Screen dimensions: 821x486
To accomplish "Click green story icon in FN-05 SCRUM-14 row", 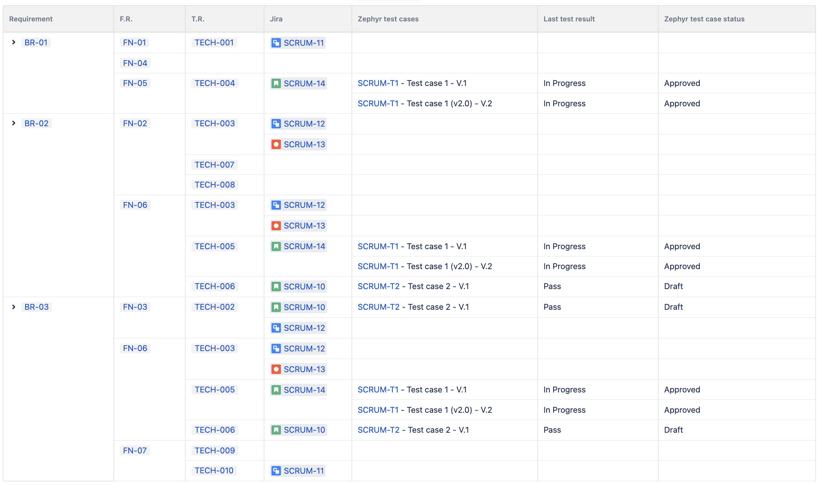I will tap(276, 83).
